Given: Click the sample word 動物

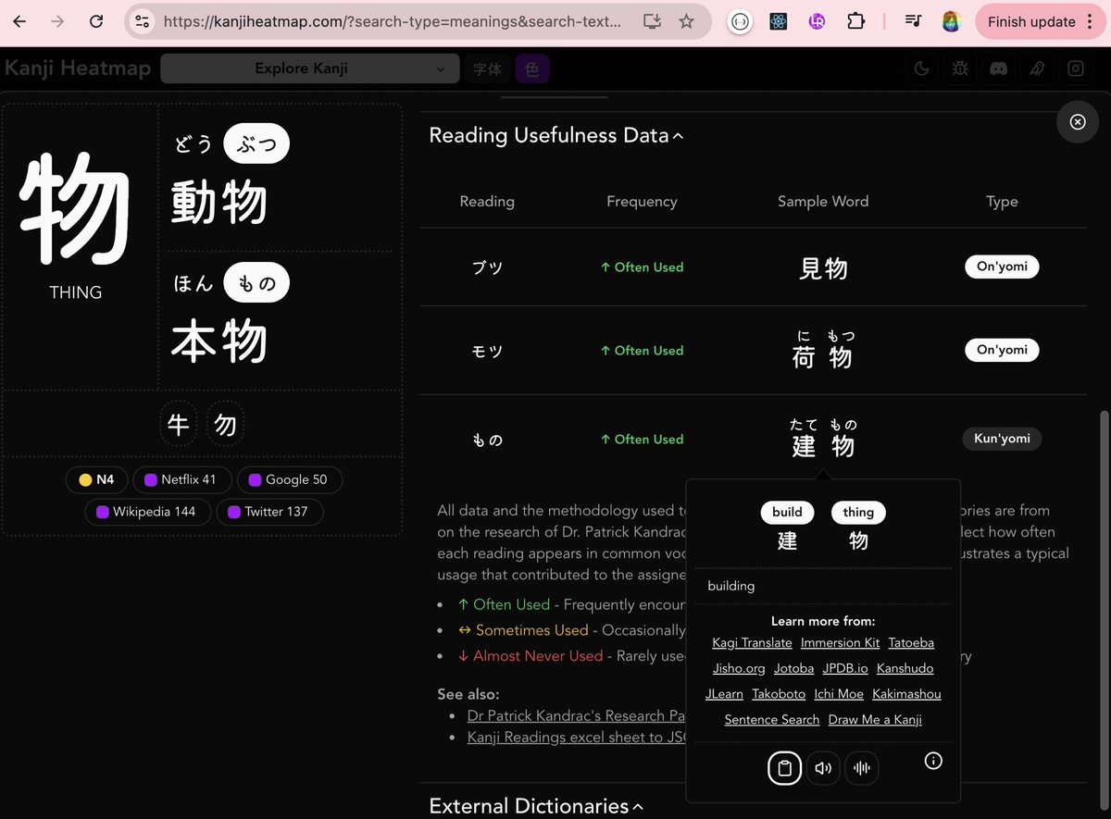Looking at the screenshot, I should click(219, 202).
